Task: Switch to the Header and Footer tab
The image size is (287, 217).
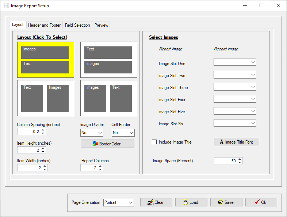Action: click(x=44, y=25)
